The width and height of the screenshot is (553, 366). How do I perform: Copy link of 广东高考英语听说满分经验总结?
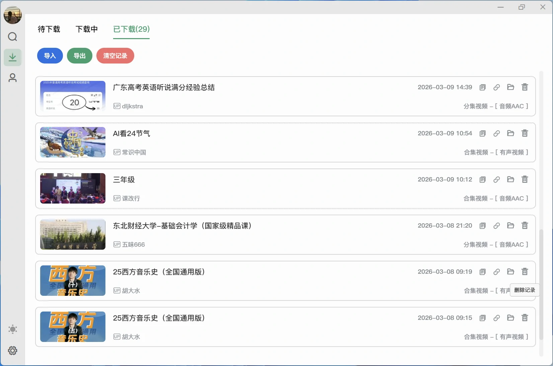496,87
